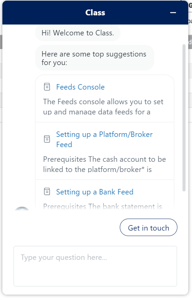Click the 'top suggestions for you' message bubble
Viewport: 192px width, 298px height.
[x=95, y=58]
